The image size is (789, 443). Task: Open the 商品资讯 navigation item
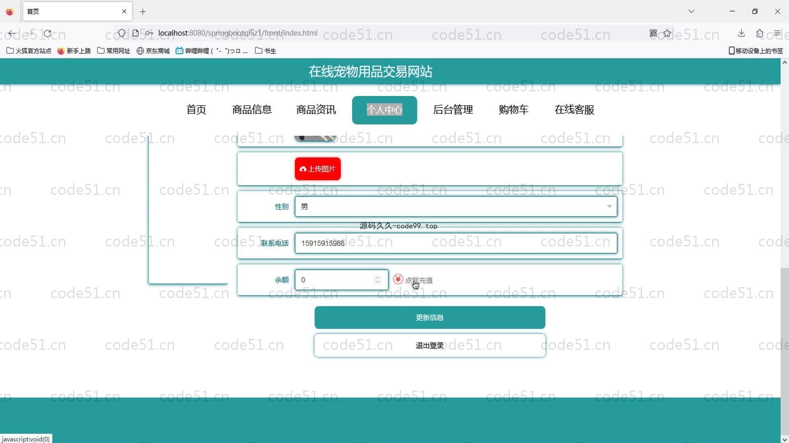316,110
